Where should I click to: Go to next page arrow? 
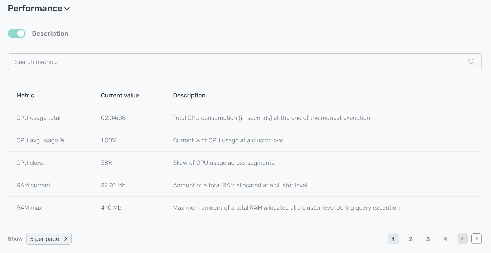coord(476,239)
